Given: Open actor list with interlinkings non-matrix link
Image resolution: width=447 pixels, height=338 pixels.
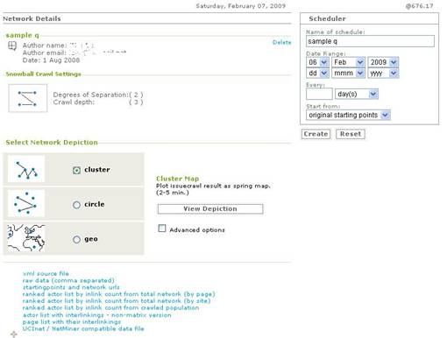Looking at the screenshot, I should pyautogui.click(x=96, y=315).
